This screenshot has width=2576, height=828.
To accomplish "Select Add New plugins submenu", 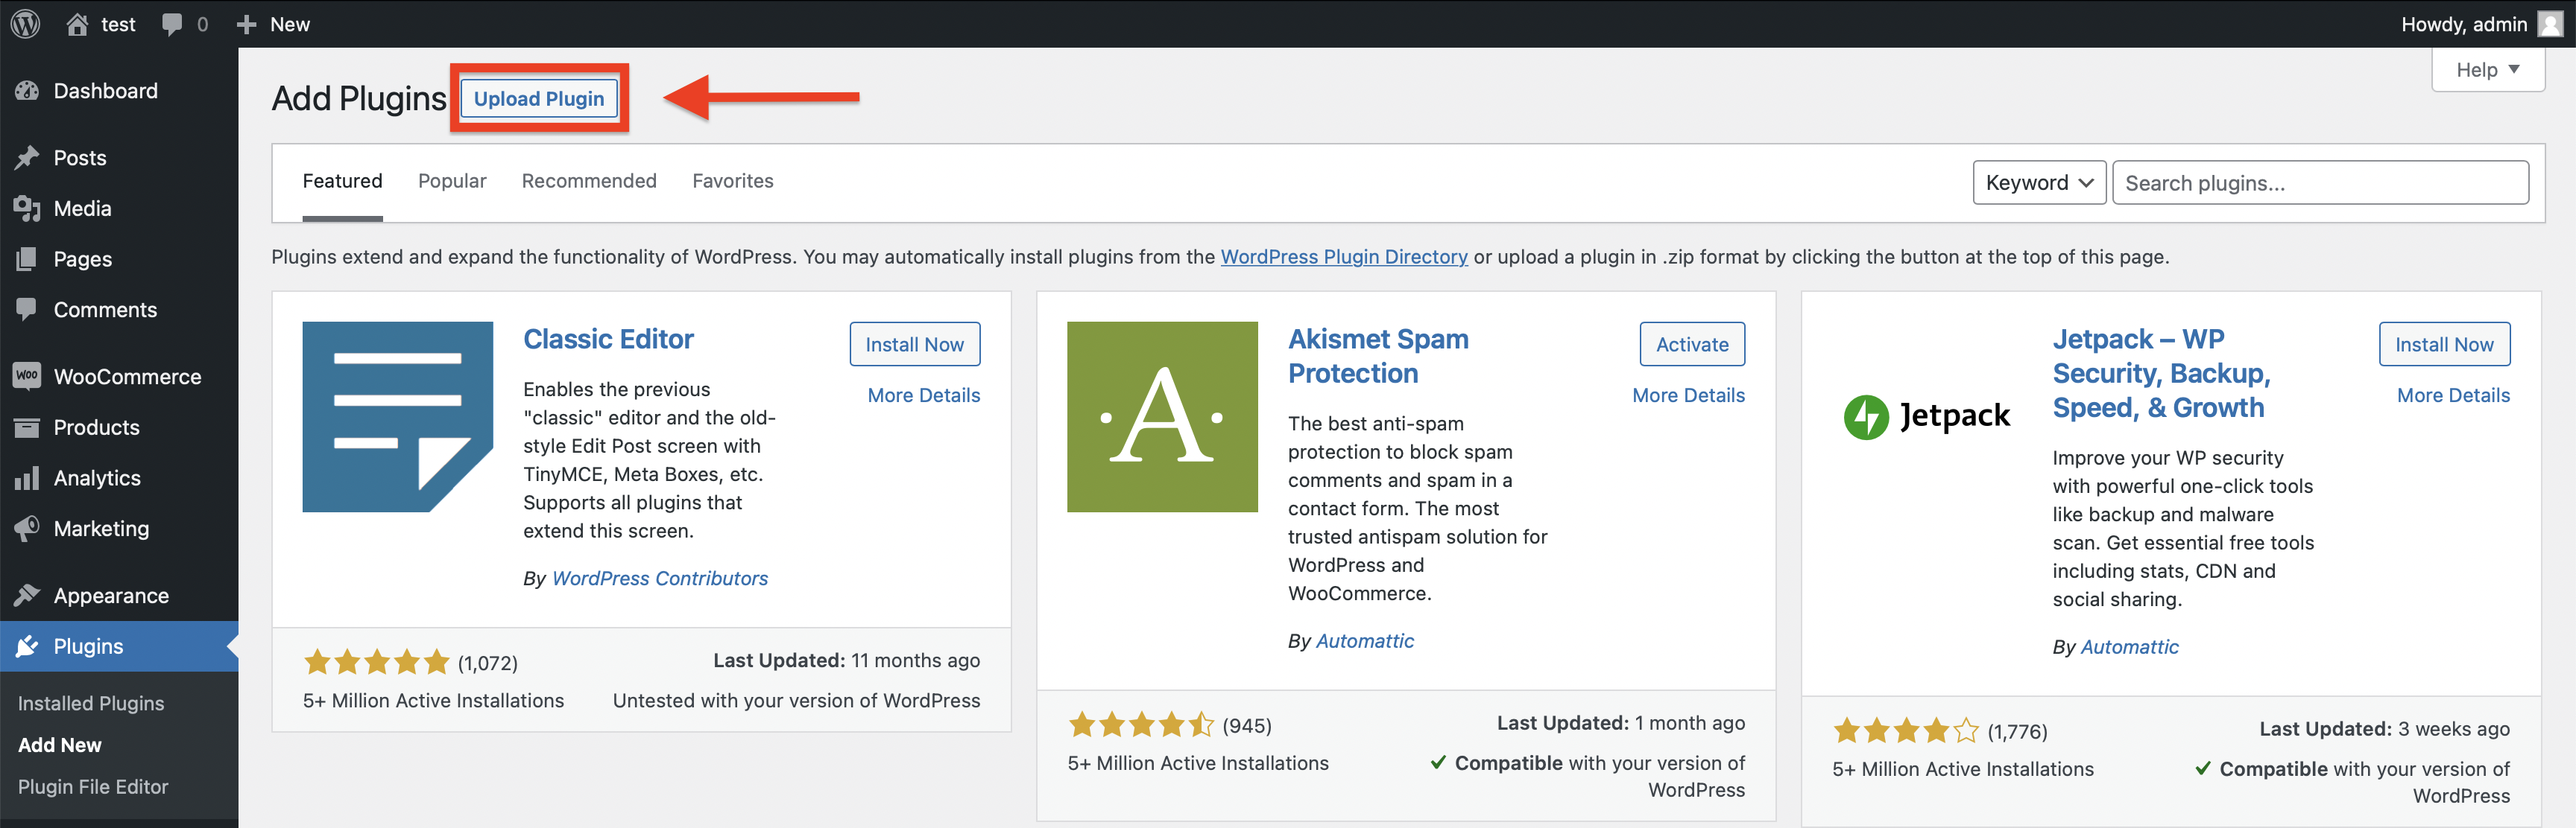I will (60, 745).
